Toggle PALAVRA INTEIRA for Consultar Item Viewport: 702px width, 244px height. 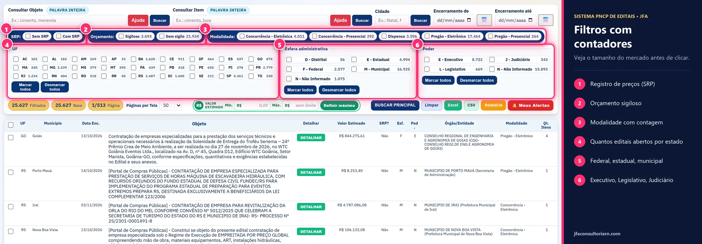[x=228, y=10]
